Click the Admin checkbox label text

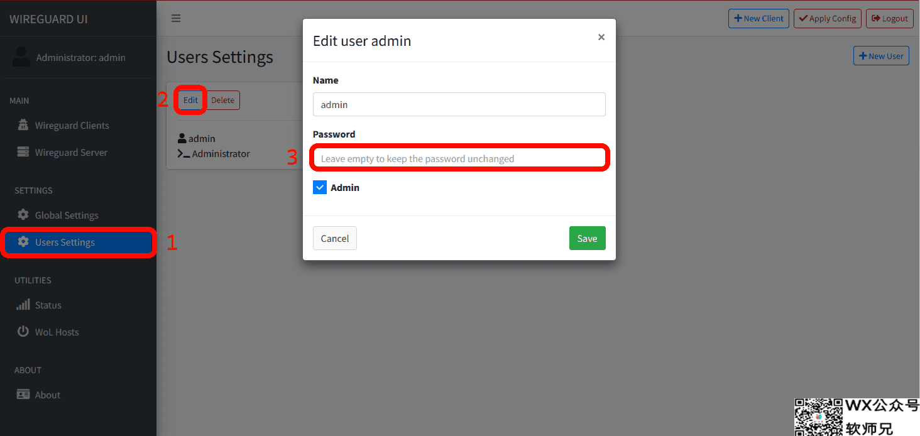[x=345, y=187]
